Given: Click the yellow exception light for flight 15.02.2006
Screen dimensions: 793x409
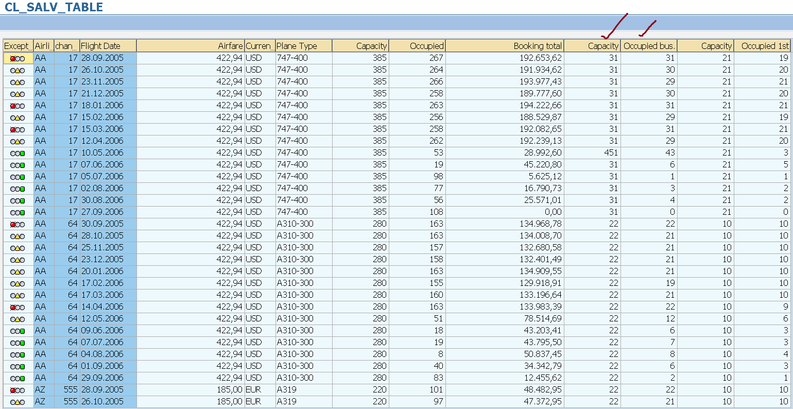Looking at the screenshot, I should click(18, 117).
